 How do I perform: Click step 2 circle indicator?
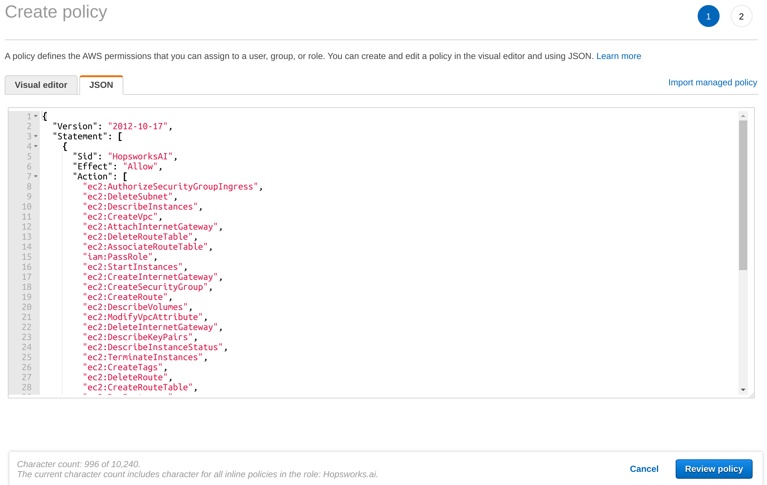pos(741,16)
